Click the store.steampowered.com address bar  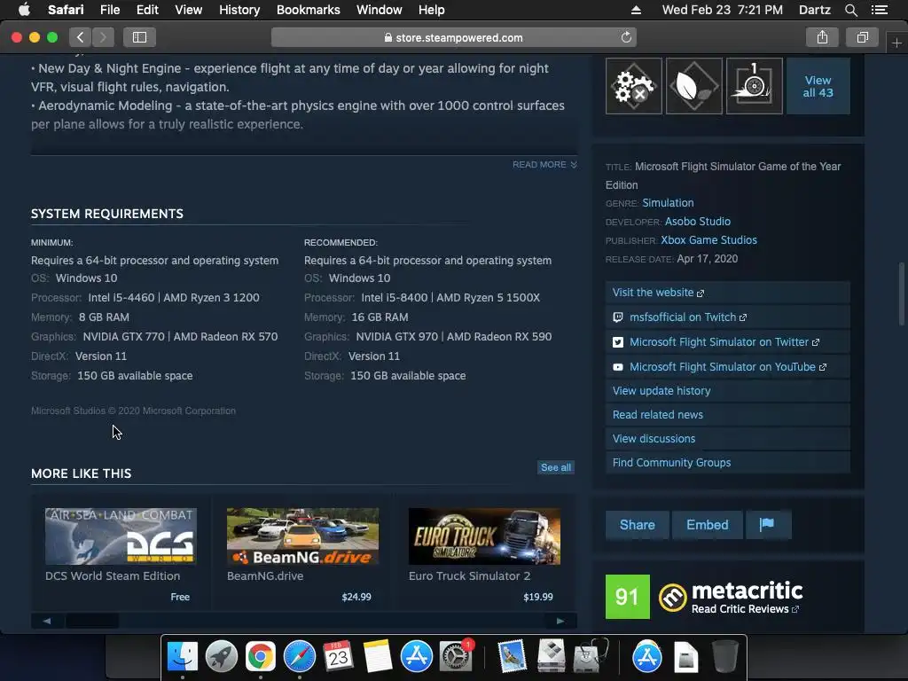(x=454, y=37)
